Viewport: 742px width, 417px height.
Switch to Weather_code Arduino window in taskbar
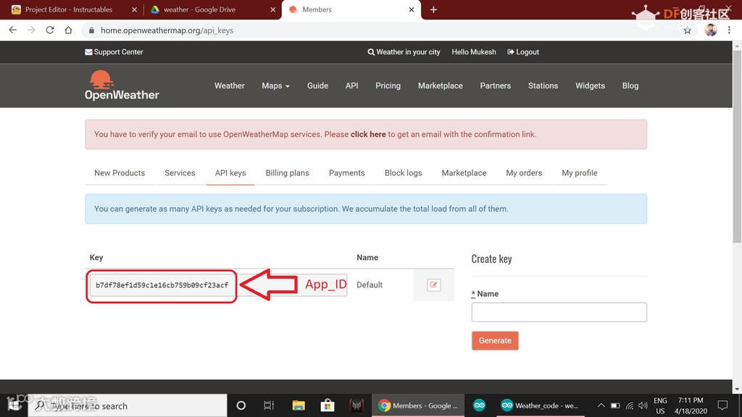click(540, 405)
